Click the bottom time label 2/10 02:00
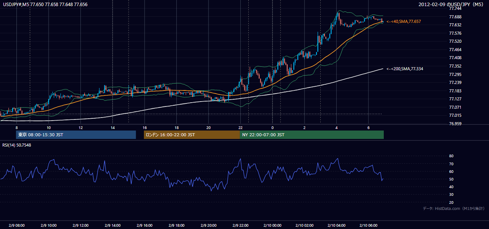This screenshot has width=489, height=229. tap(305, 225)
